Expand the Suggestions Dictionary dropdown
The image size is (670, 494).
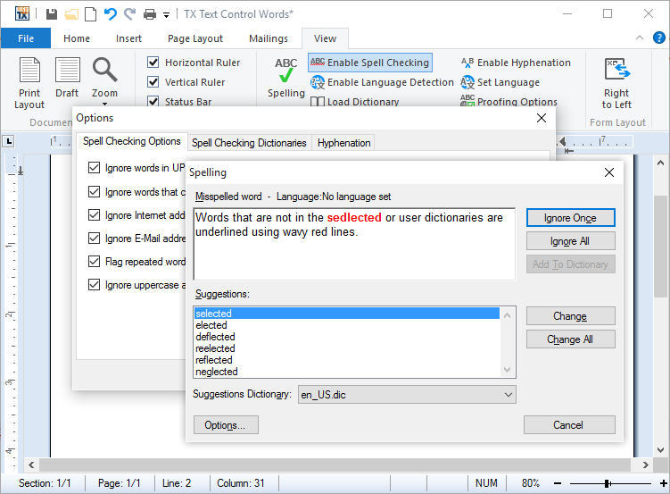point(508,394)
